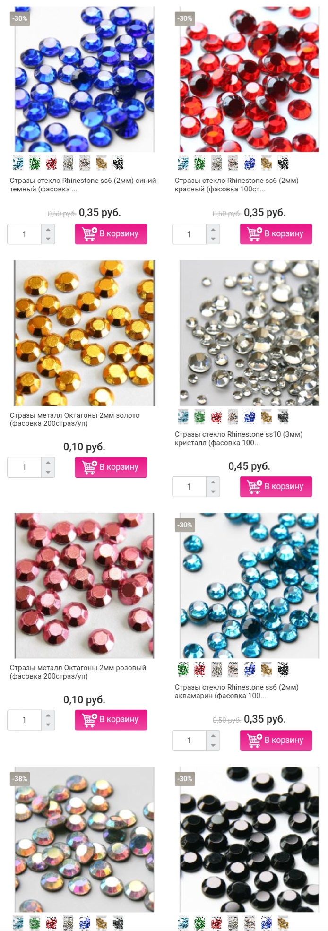Select blue variant under aquamarine rhinestones
The image size is (328, 931).
tap(250, 669)
